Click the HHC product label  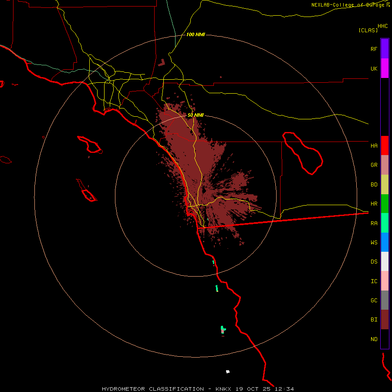click(382, 26)
